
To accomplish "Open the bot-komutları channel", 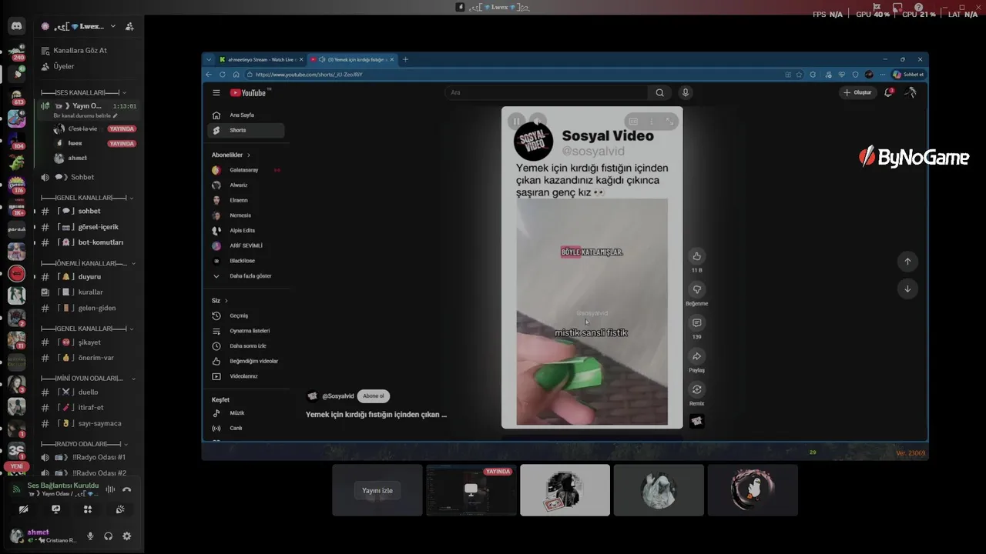I will (x=100, y=242).
